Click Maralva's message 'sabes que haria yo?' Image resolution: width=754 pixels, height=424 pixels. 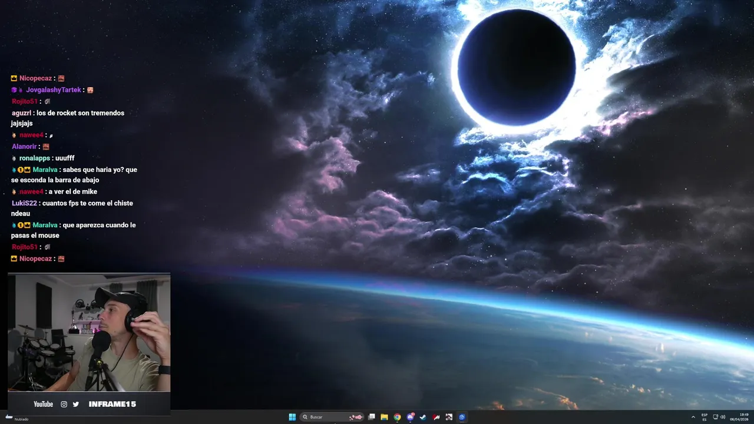[x=74, y=175]
